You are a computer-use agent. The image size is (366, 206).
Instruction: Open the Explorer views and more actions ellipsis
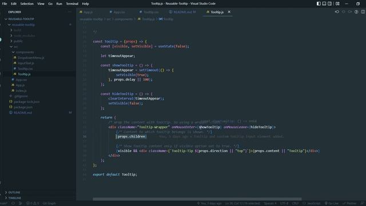(70, 12)
